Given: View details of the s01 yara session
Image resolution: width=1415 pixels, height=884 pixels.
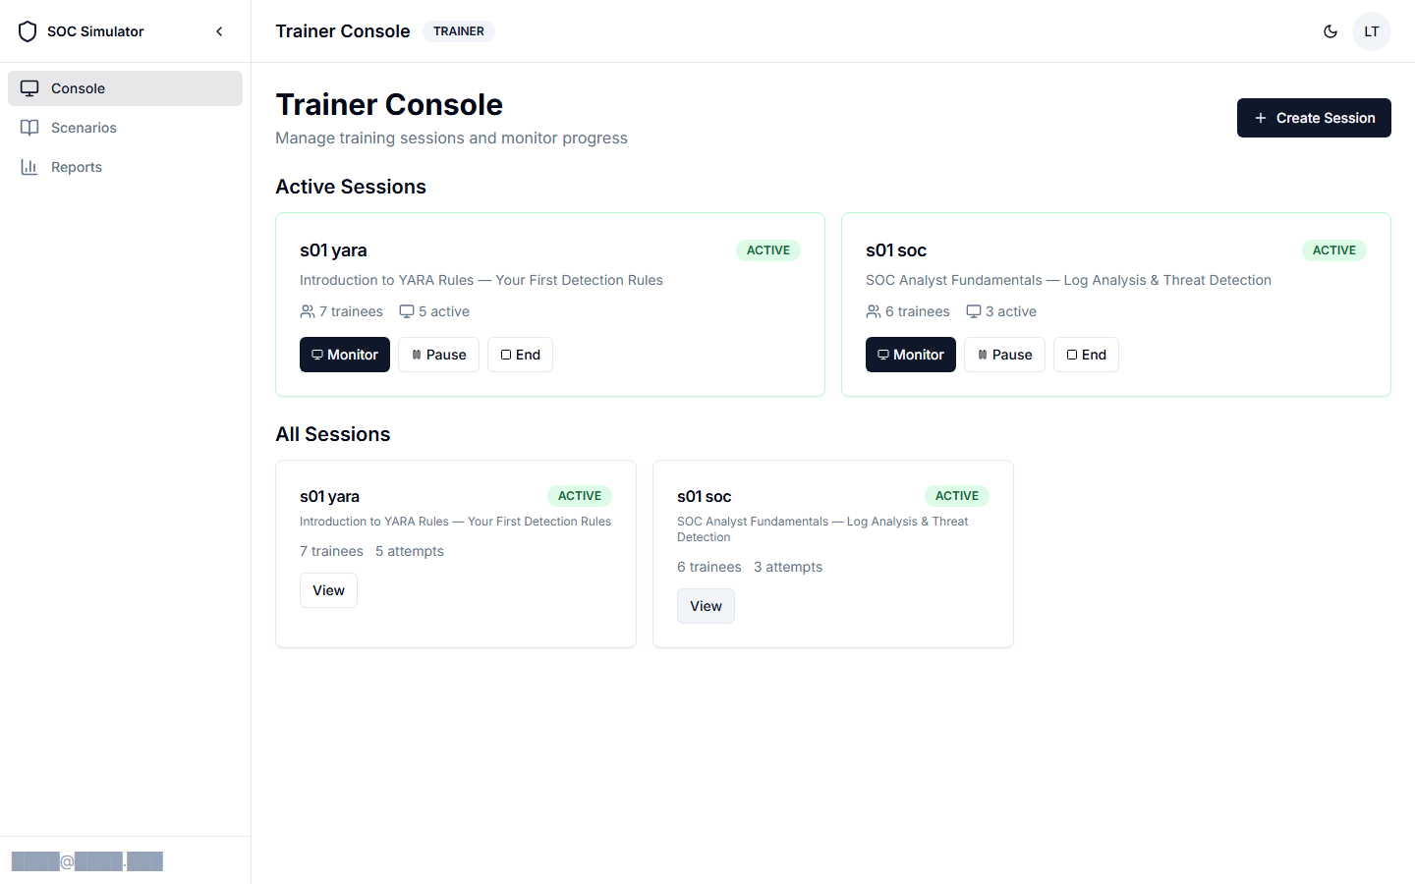Looking at the screenshot, I should click(328, 590).
